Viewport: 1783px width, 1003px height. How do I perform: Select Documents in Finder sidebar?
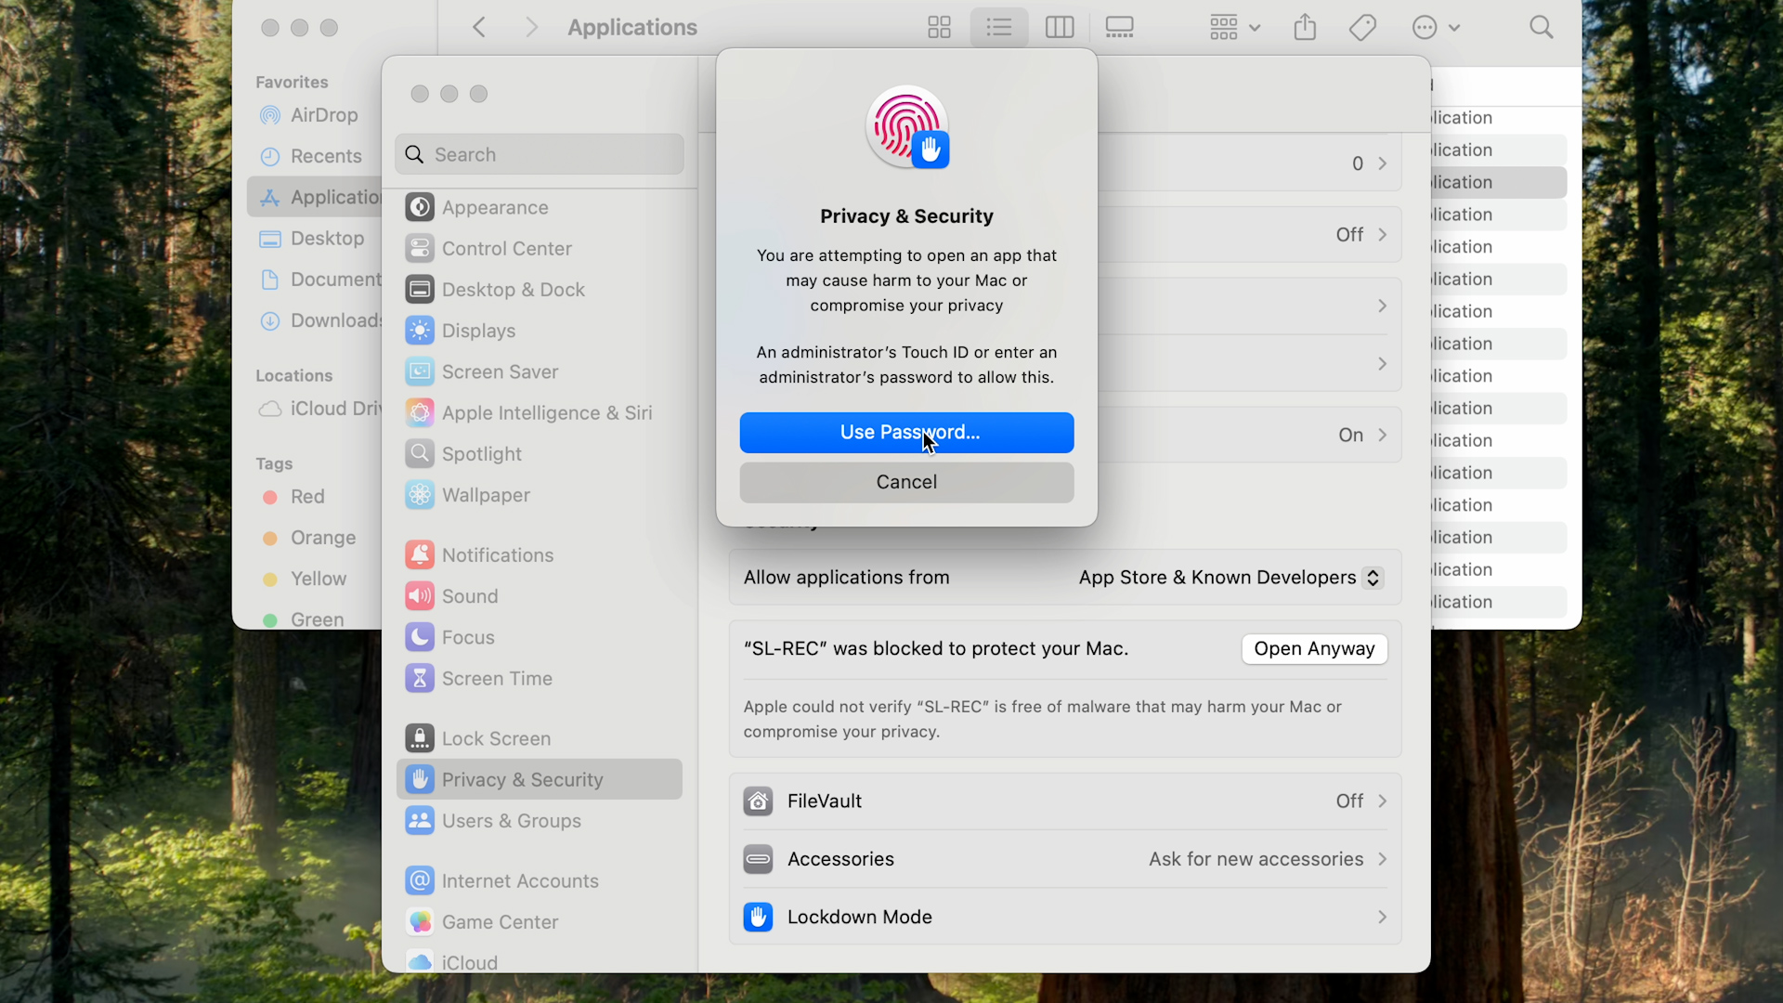click(x=316, y=280)
